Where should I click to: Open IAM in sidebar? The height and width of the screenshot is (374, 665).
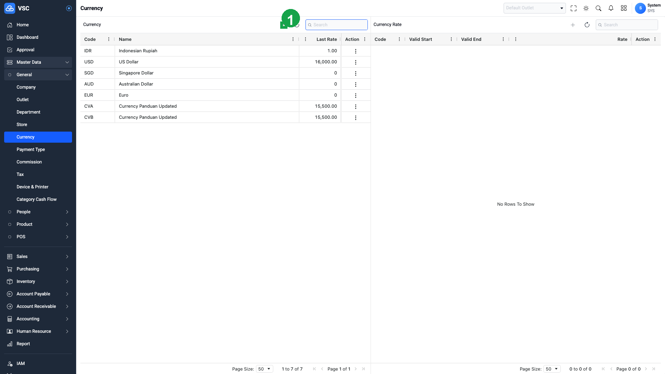point(38,364)
